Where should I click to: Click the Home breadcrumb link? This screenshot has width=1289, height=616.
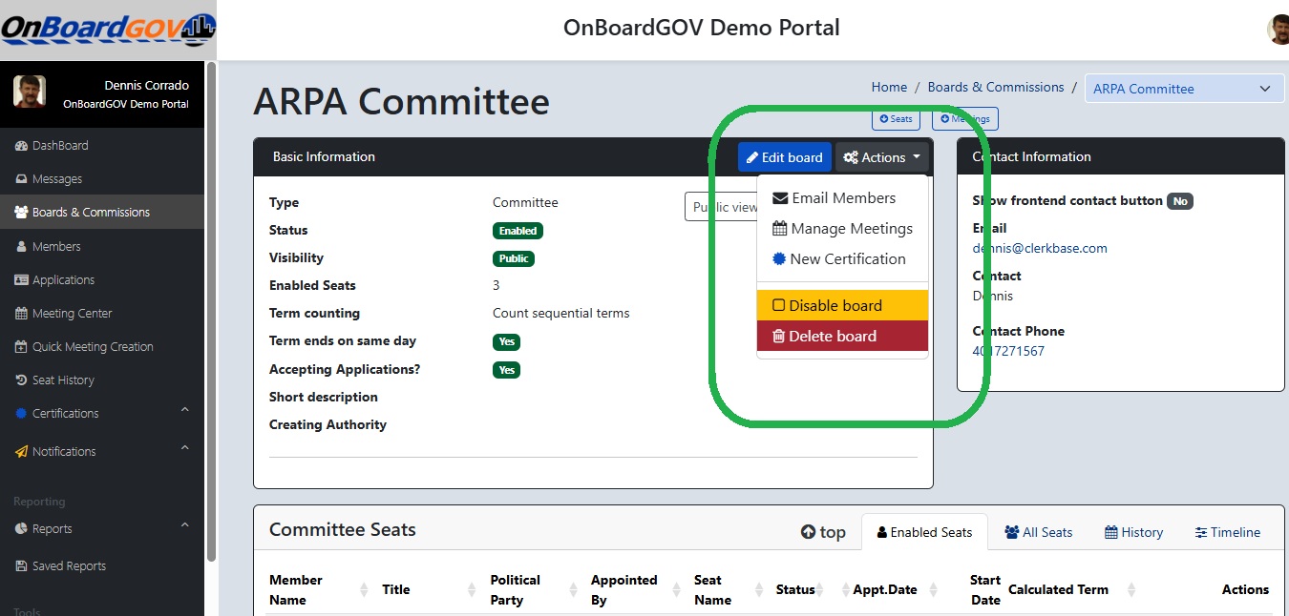[889, 87]
